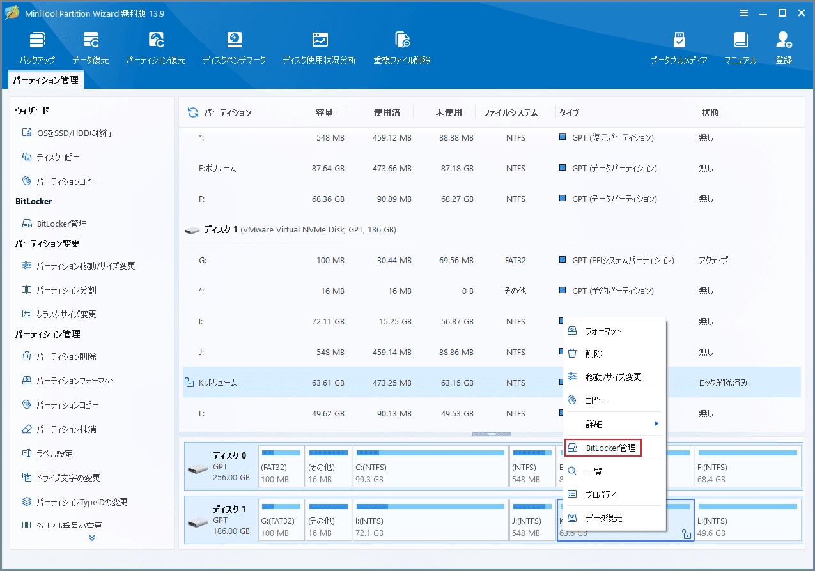Image resolution: width=815 pixels, height=571 pixels.
Task: Expand the sidebar with the double-chevron down arrow
Action: 92,538
